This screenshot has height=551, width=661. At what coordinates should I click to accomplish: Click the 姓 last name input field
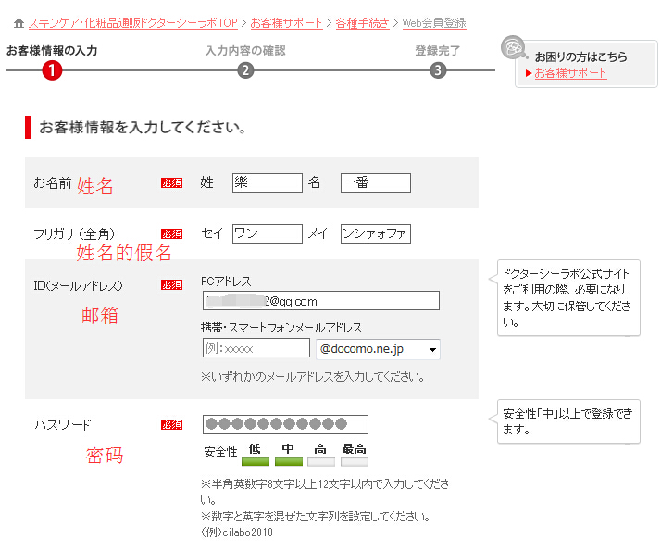click(x=267, y=183)
